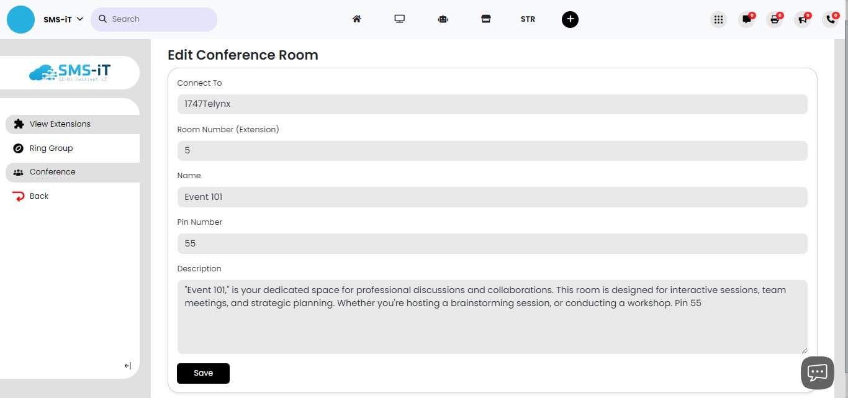Open the AI robot assistant icon
848x398 pixels.
click(x=443, y=19)
